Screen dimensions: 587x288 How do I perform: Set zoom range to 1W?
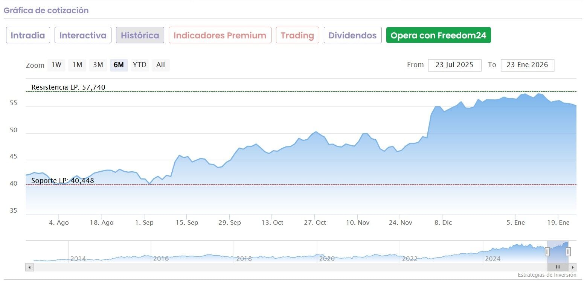pyautogui.click(x=56, y=65)
